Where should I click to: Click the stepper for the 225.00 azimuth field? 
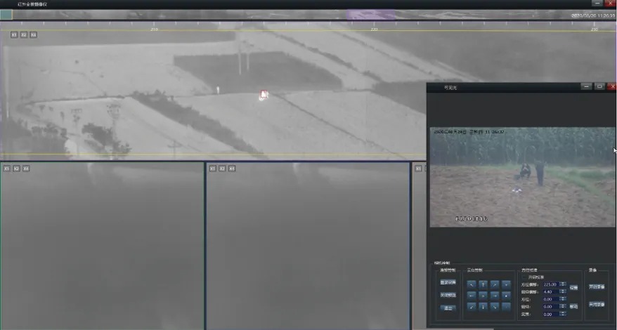(562, 284)
